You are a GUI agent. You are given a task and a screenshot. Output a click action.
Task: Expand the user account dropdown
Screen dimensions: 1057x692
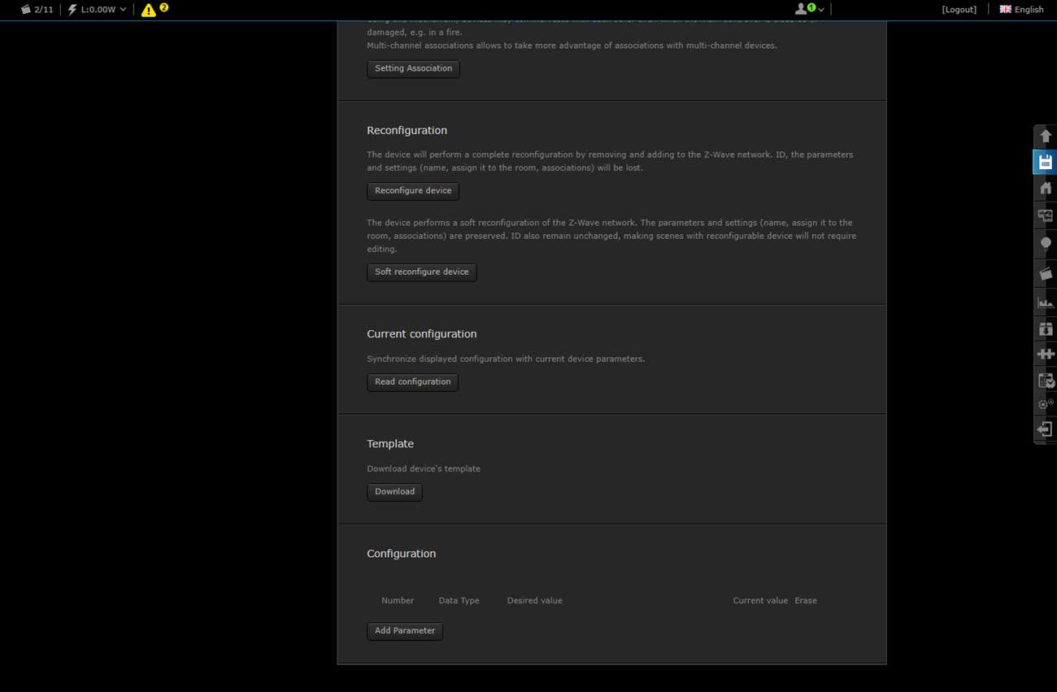809,10
